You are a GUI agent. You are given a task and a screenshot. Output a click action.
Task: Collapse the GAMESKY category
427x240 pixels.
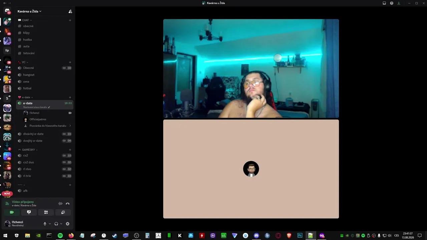pyautogui.click(x=28, y=150)
